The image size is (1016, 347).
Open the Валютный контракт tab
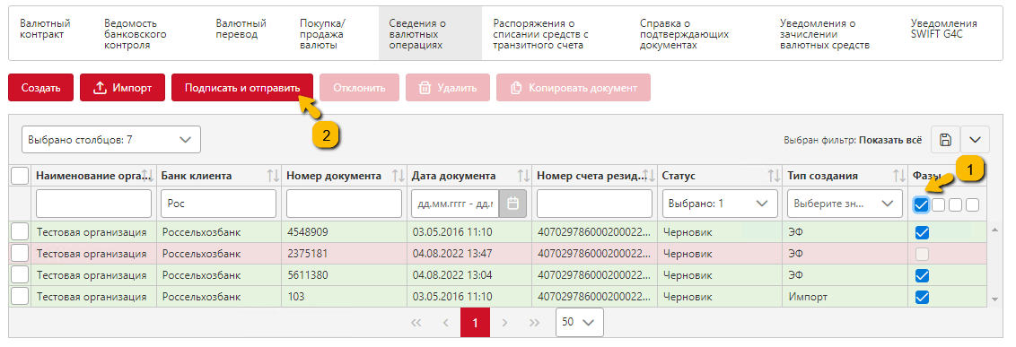click(46, 29)
